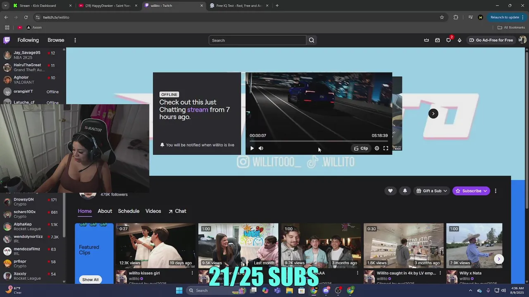
Task: Open the clip with 9.5K views
Action: pos(238,245)
